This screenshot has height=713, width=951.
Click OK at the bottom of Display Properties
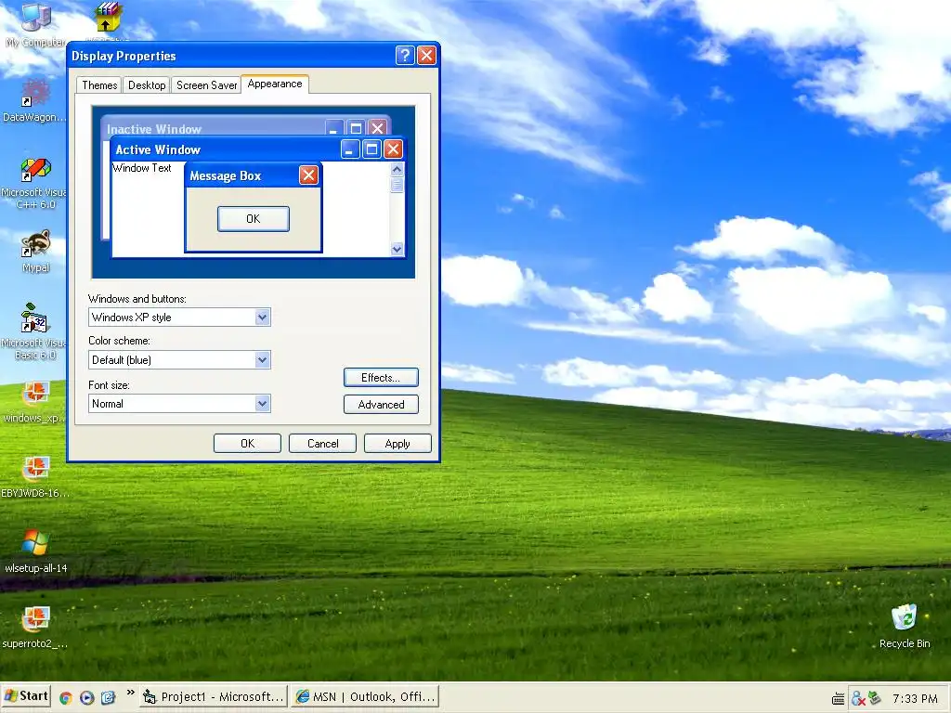(247, 443)
